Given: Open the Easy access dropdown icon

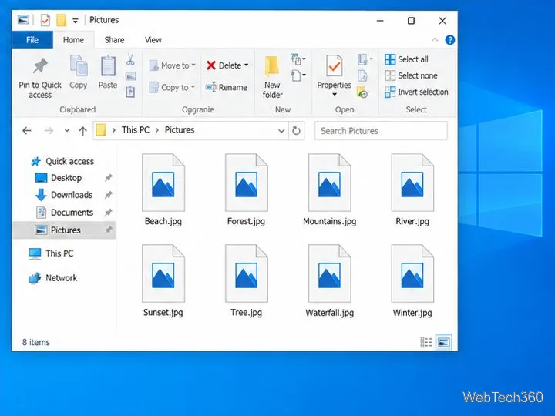Looking at the screenshot, I should pyautogui.click(x=298, y=75).
